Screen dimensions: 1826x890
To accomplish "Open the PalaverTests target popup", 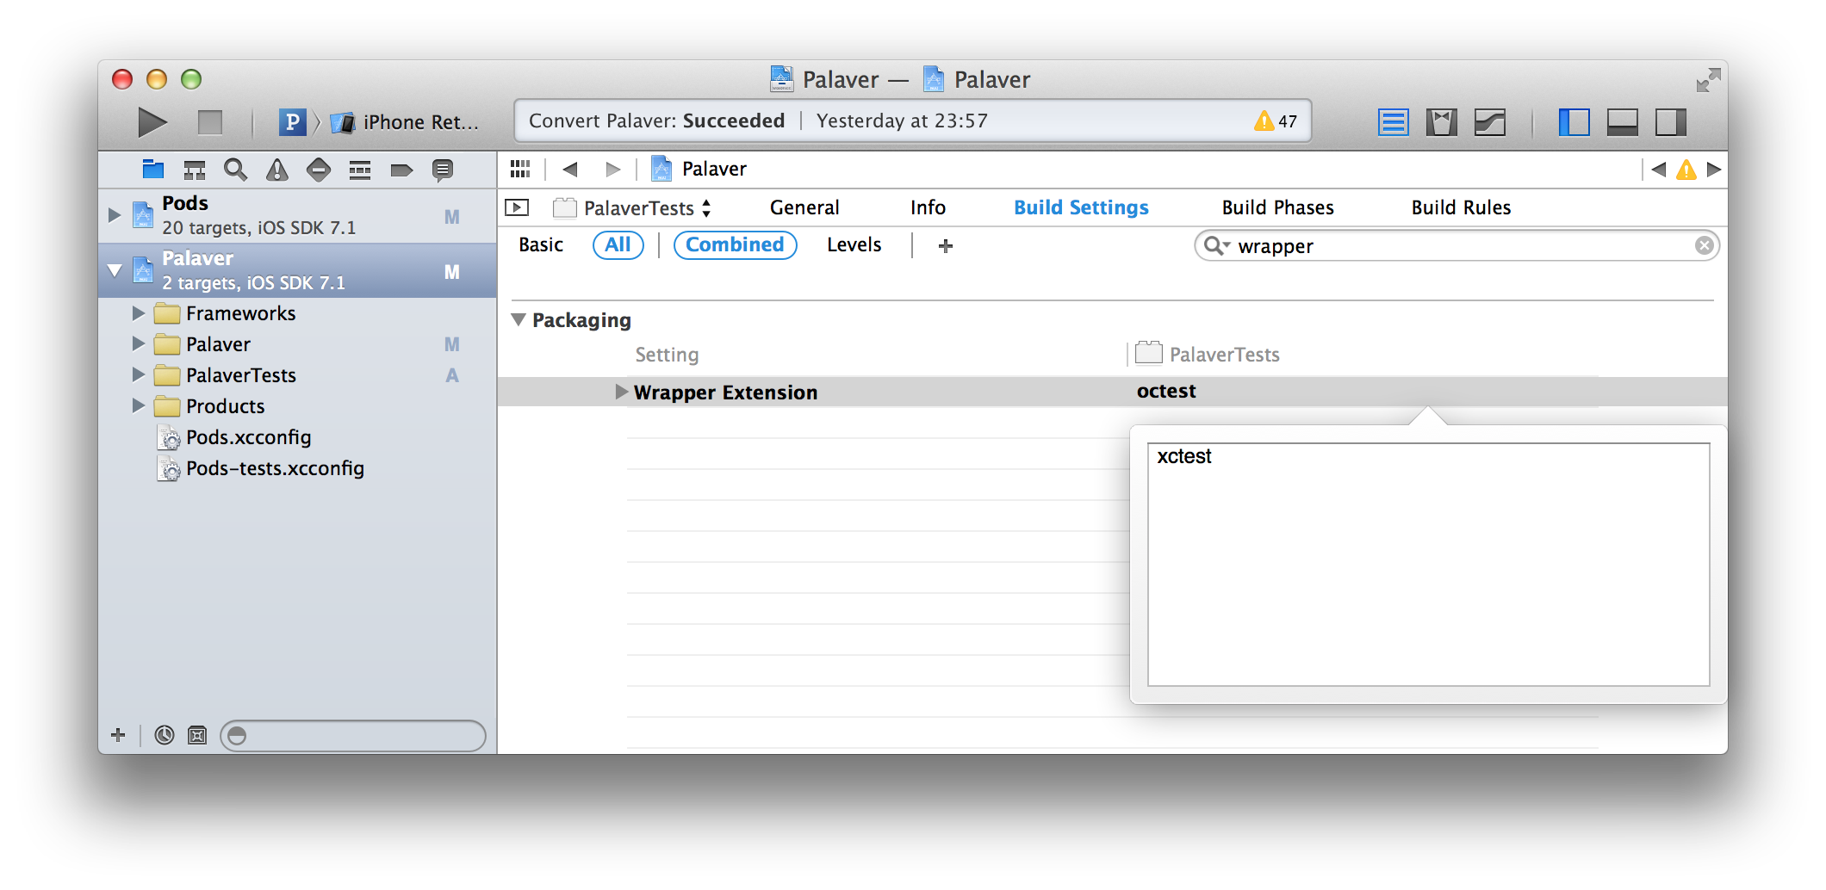I will [x=632, y=207].
